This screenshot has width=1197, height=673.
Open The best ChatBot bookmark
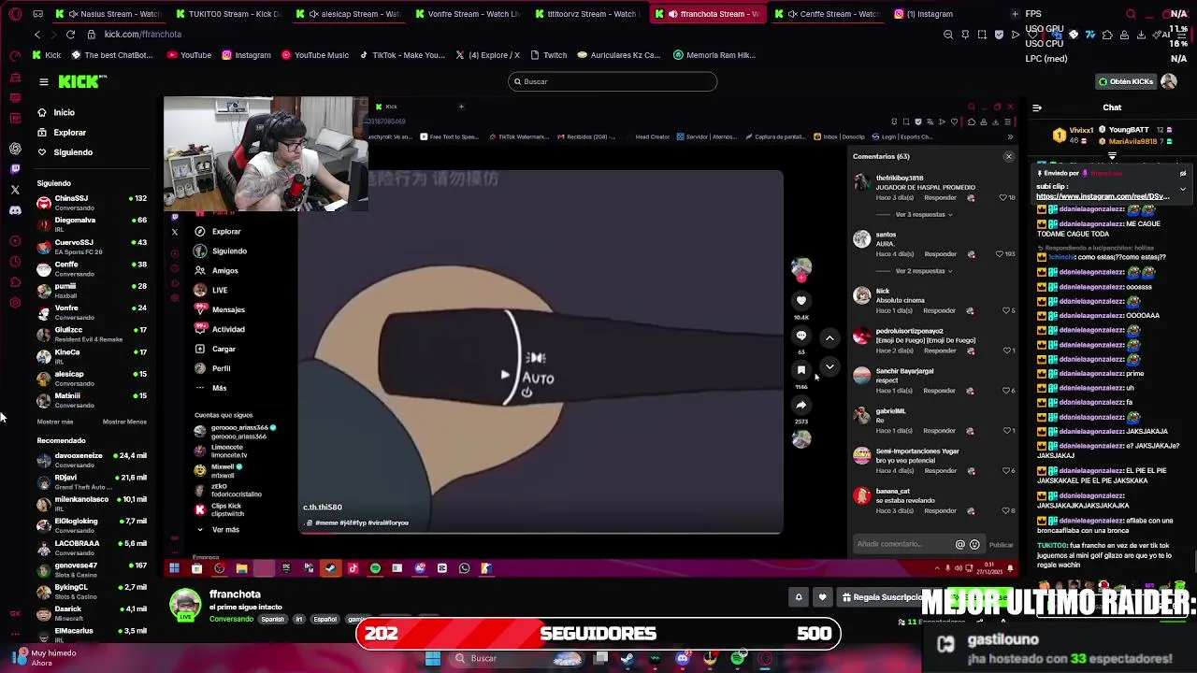(112, 55)
